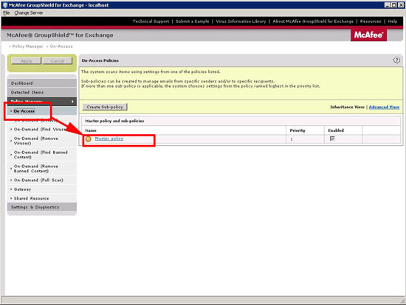Open the Help link in top bar
406x305 pixels.
coord(393,21)
